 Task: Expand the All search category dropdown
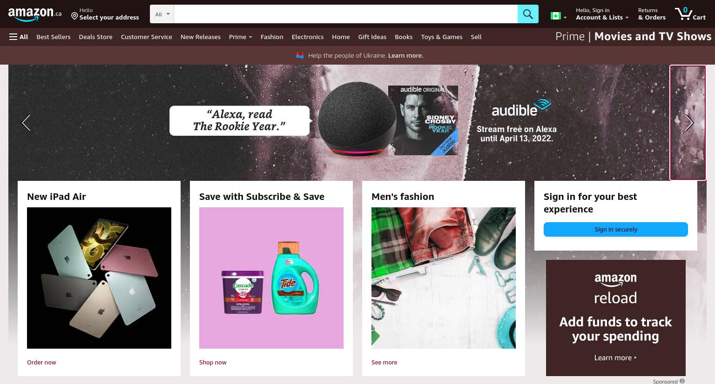tap(162, 14)
